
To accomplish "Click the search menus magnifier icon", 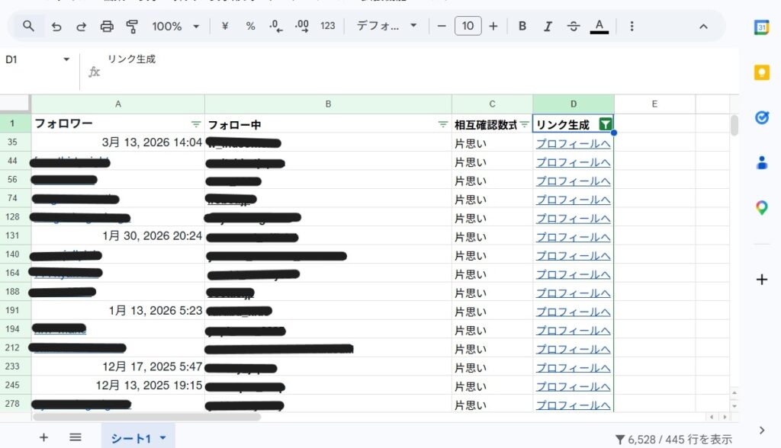I will 28,26.
